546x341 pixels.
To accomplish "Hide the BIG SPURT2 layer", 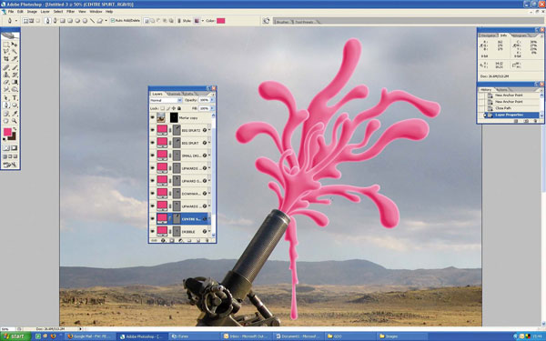I will [153, 130].
